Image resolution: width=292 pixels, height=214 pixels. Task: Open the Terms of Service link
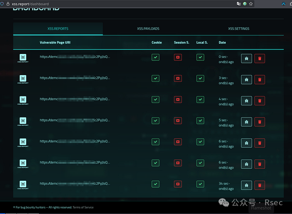[x=83, y=207]
